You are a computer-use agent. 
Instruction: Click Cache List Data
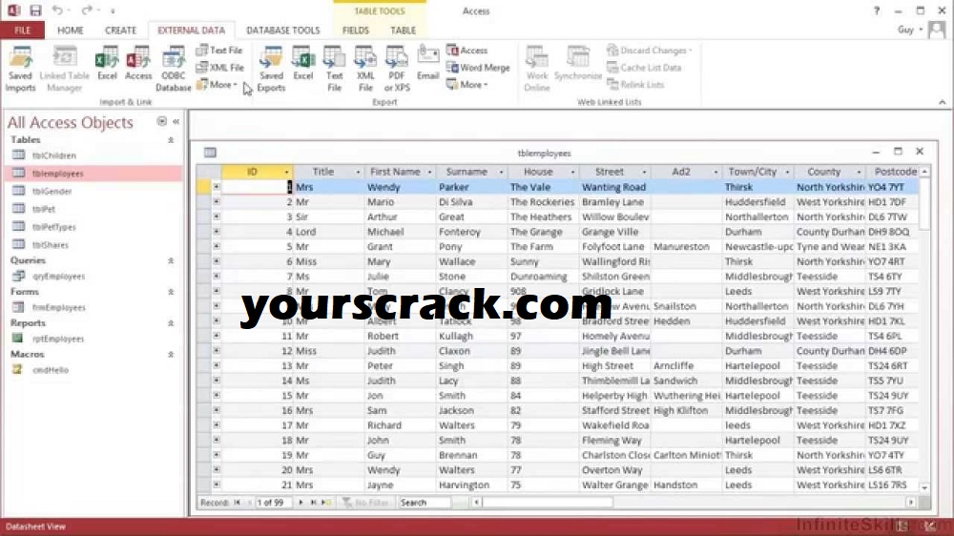click(644, 68)
